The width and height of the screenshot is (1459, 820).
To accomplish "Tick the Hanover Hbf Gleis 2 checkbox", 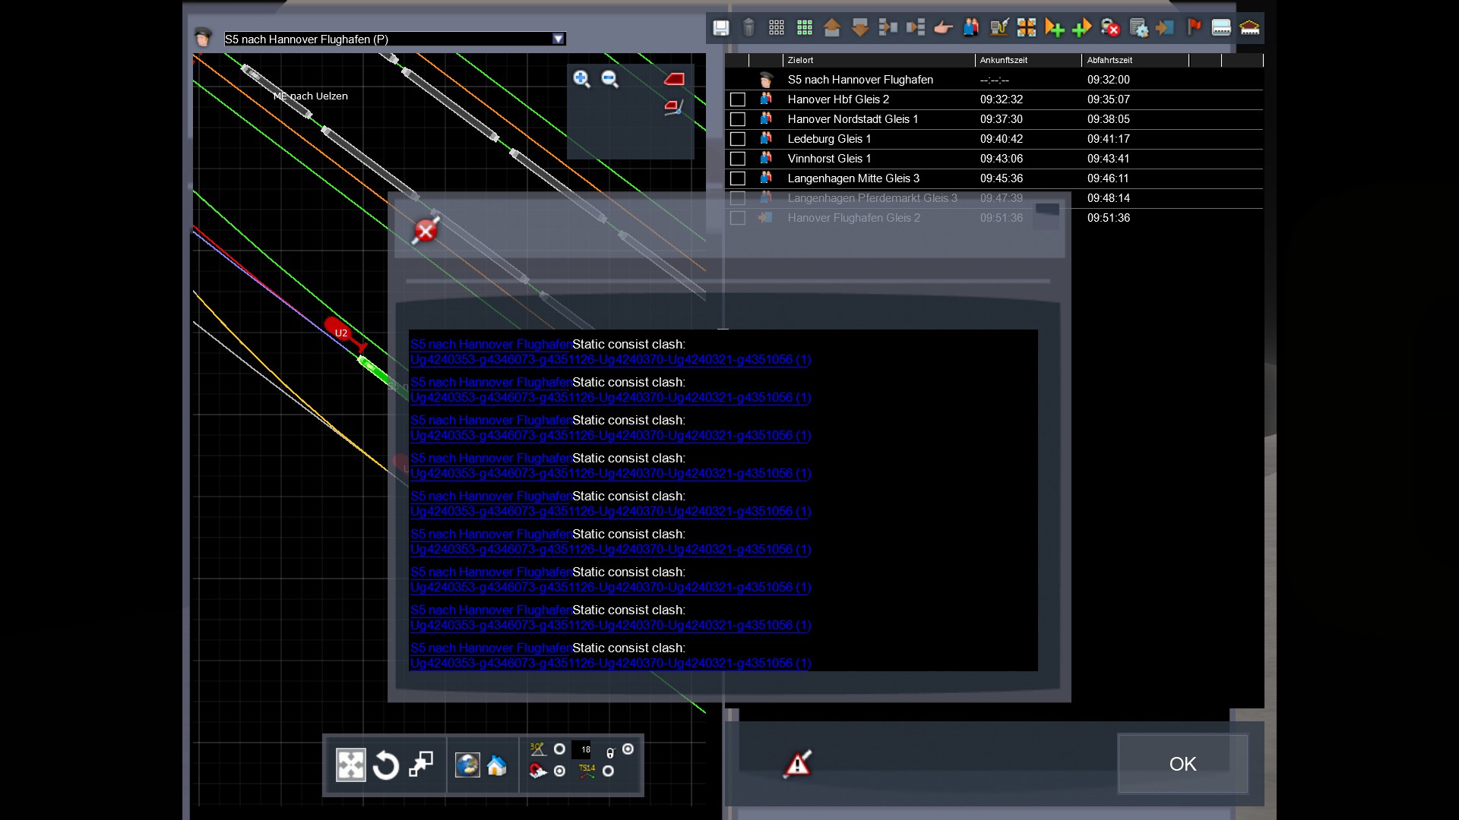I will (x=737, y=99).
